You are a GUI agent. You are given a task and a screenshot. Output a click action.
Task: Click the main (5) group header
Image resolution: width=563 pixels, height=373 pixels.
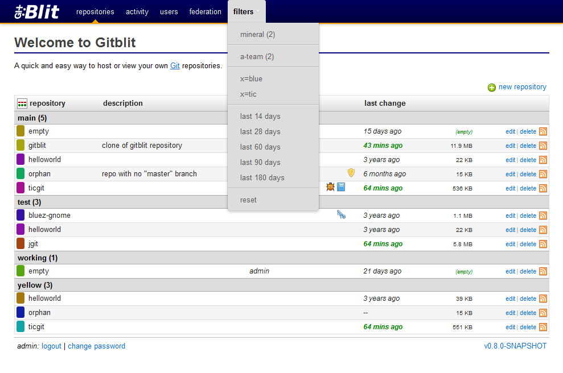[x=32, y=118]
